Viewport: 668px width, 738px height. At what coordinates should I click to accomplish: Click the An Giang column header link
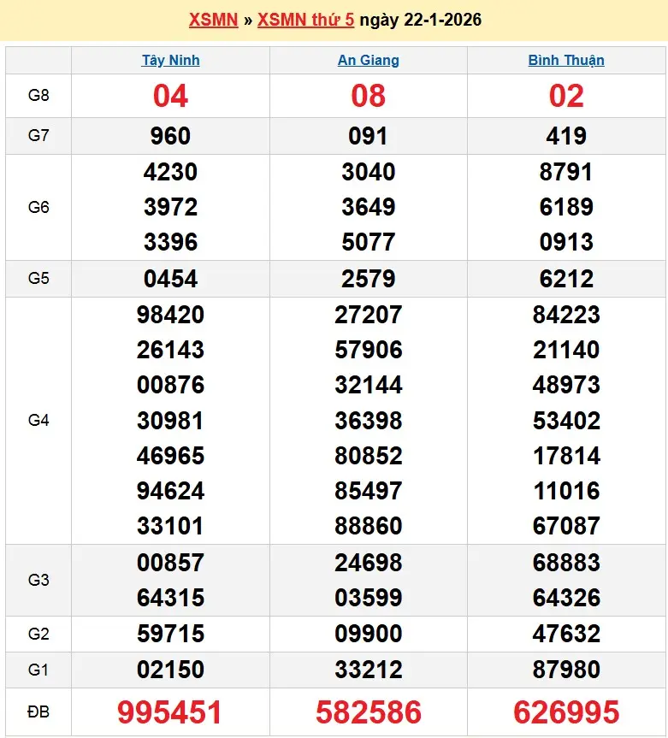[x=368, y=60]
